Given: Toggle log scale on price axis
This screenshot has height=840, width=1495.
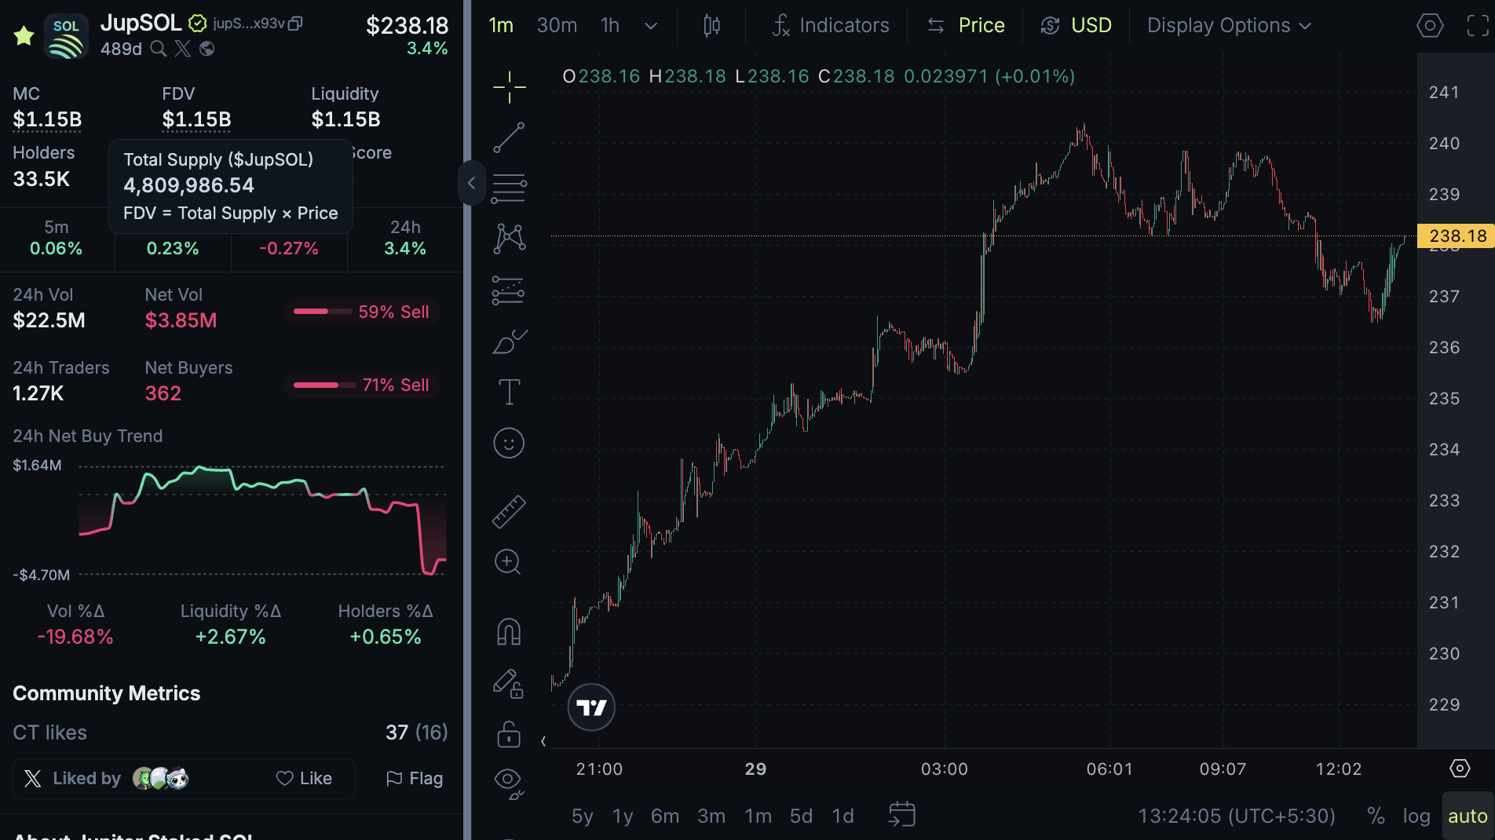Looking at the screenshot, I should pos(1416,816).
